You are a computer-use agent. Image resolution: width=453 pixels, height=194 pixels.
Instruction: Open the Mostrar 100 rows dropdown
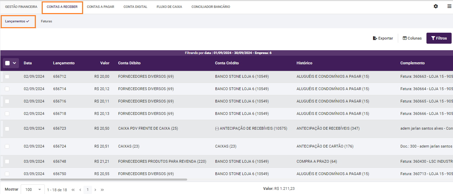[33, 190]
